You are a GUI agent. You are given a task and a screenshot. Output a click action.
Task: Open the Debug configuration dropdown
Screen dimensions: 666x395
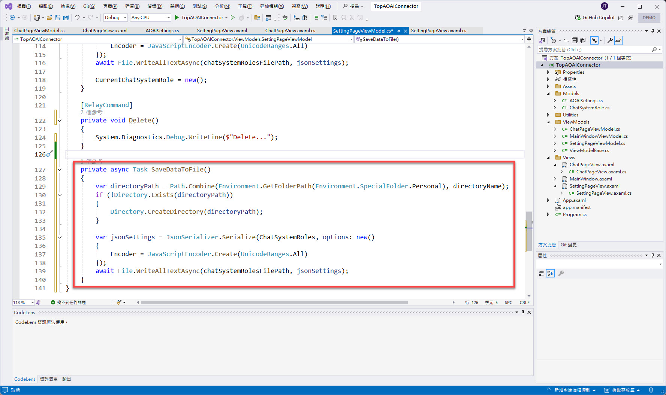pos(115,18)
